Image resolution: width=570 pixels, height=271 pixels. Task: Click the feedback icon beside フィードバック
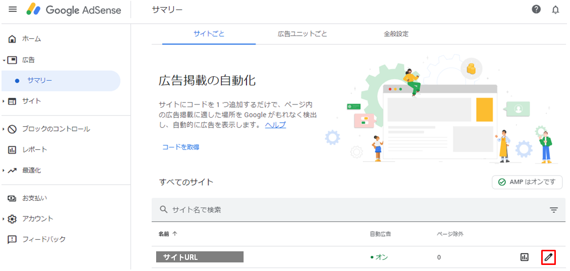[x=12, y=239]
